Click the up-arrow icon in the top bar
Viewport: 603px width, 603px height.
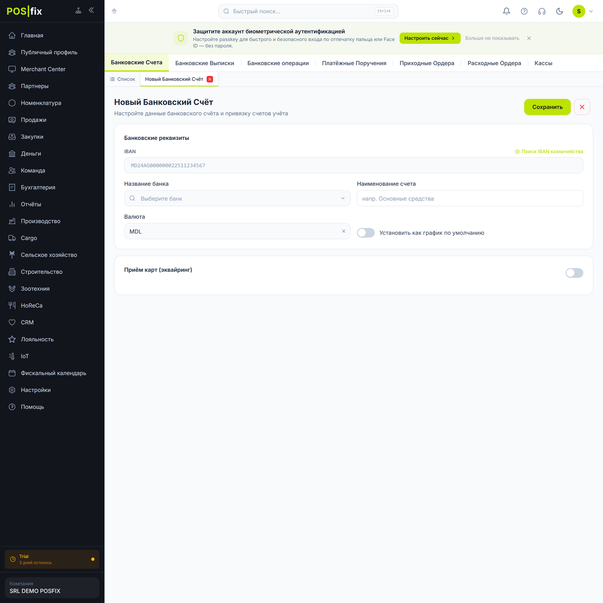(x=114, y=11)
